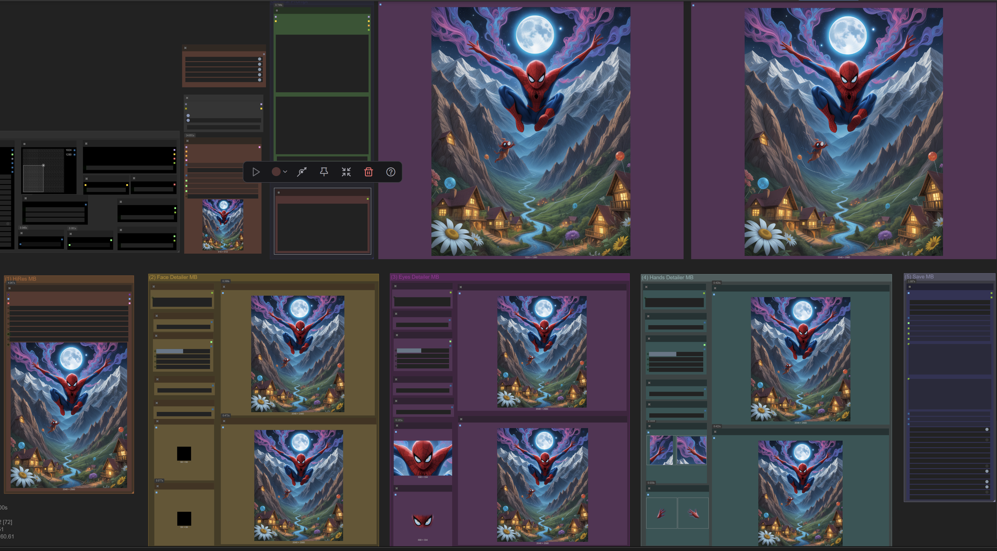Viewport: 997px width, 551px height.
Task: Open node help with the question mark icon
Action: 391,172
